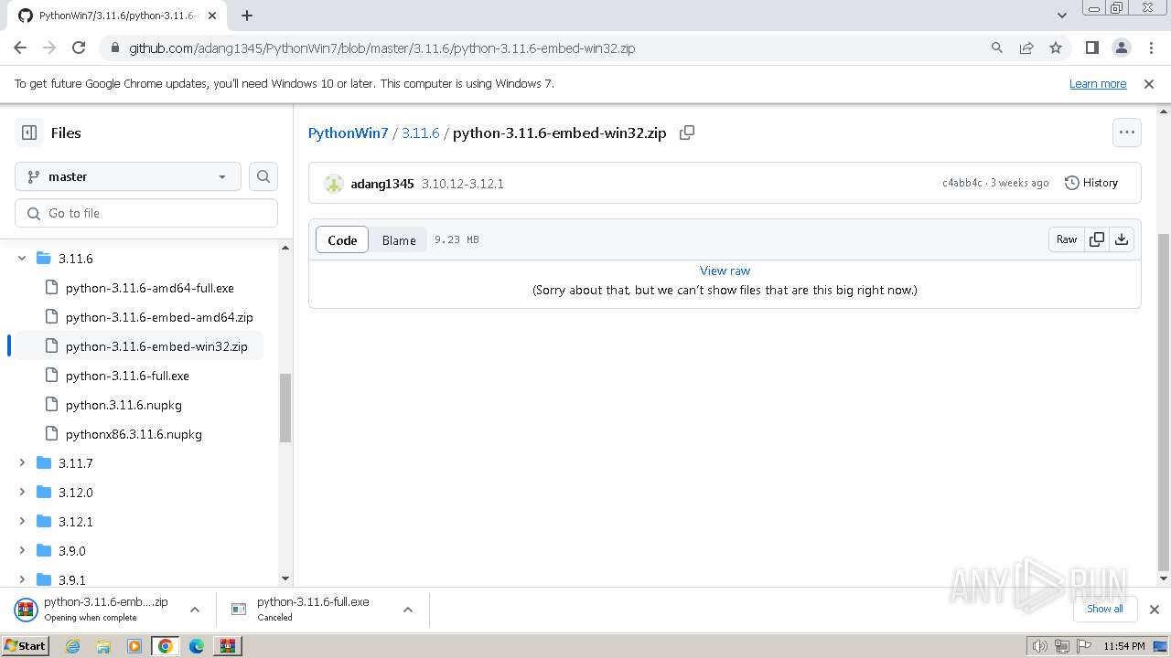Click the file tree scrollbar thumb
The image size is (1171, 658).
[285, 409]
